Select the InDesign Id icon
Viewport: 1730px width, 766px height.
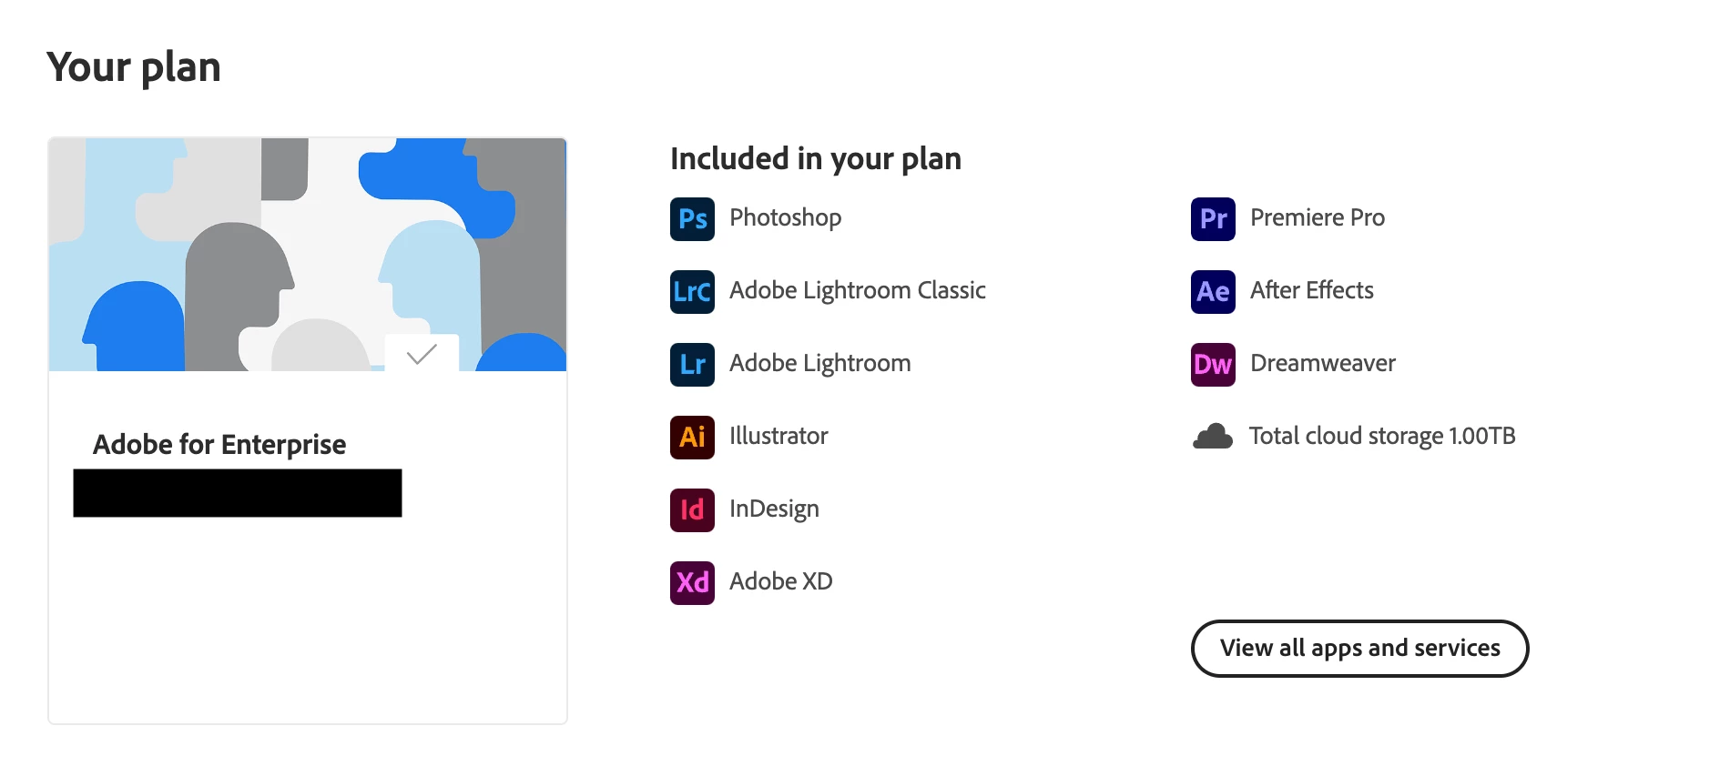(692, 510)
